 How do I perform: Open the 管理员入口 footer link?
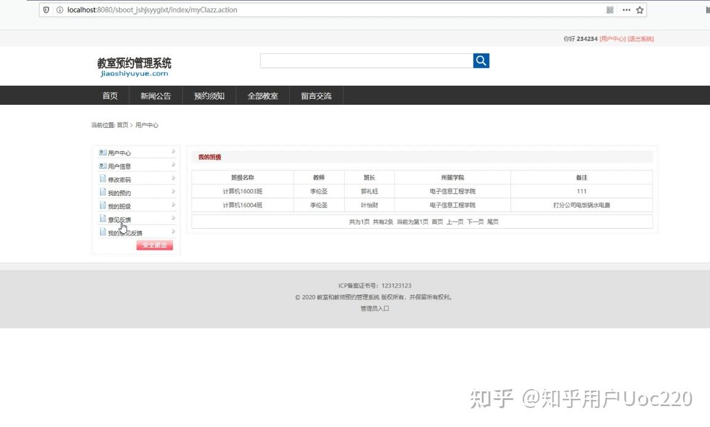(374, 308)
